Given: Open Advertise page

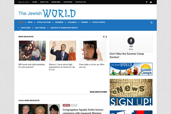Looking at the screenshot, I should click(x=68, y=2).
